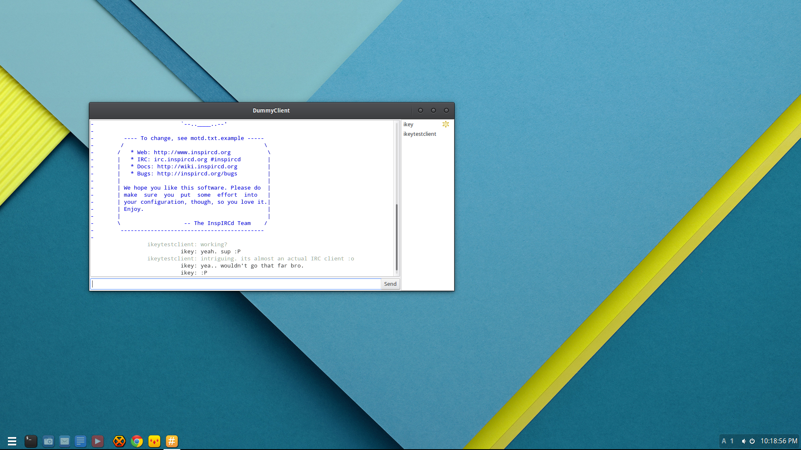Image resolution: width=801 pixels, height=450 pixels.
Task: Click "yea.. wouldn't go that far" message
Action: [x=252, y=266]
